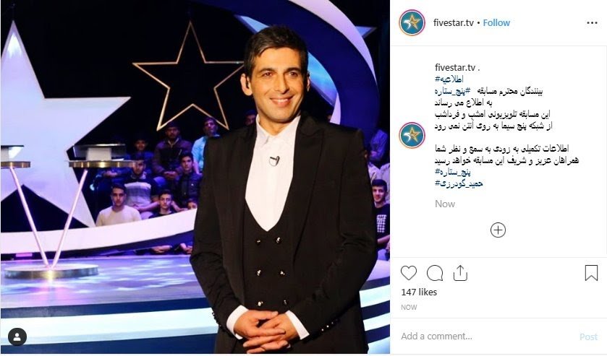Open more options three-dot menu
The height and width of the screenshot is (356, 607).
[592, 23]
